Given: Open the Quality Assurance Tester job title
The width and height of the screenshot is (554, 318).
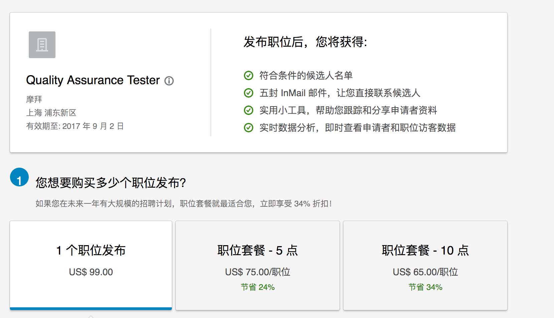Looking at the screenshot, I should coord(93,80).
